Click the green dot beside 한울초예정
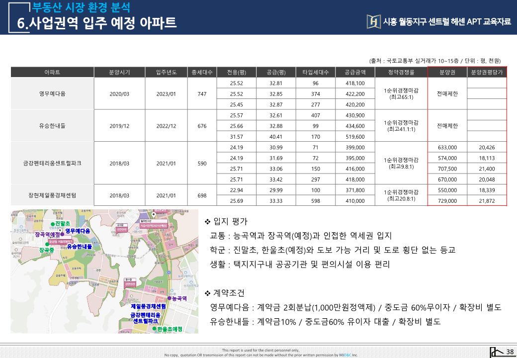Image resolution: width=517 pixels, height=358 pixels. [x=155, y=329]
